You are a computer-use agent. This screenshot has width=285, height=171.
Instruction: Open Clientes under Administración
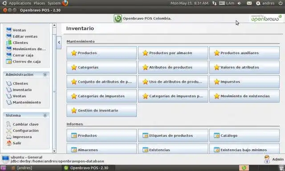pyautogui.click(x=17, y=84)
